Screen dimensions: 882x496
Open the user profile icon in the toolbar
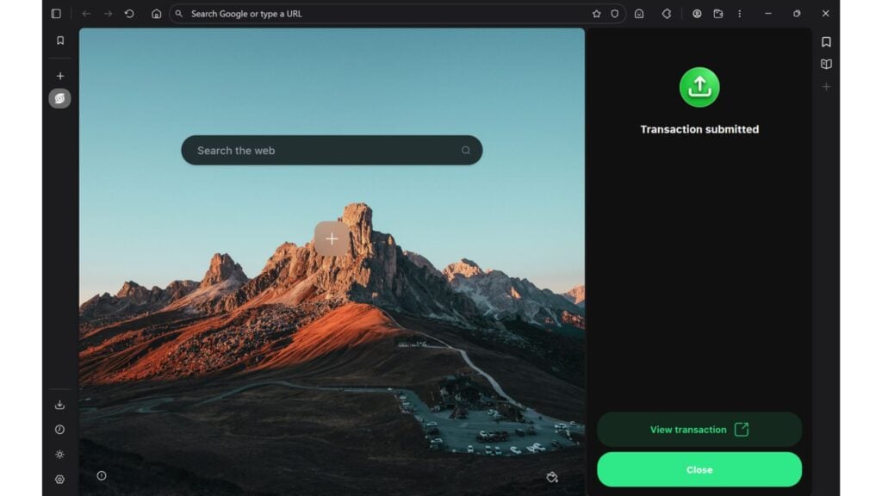698,14
